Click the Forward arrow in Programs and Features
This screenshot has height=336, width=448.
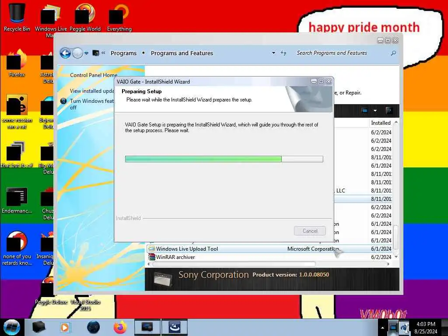[77, 53]
